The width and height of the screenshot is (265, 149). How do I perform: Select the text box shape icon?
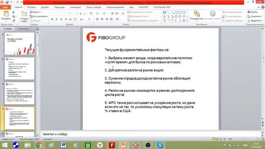(164, 12)
